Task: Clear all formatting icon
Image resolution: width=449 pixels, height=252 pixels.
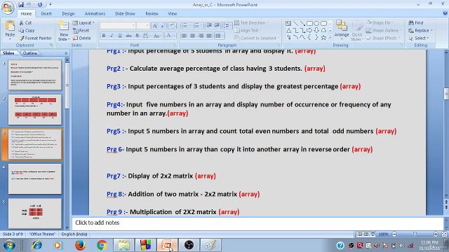Action: [x=172, y=26]
